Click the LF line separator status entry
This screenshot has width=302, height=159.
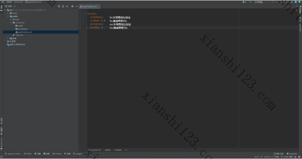point(261,157)
